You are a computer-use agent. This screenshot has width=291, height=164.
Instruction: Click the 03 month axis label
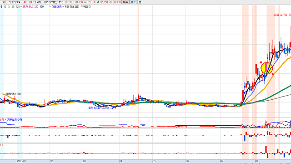pos(85,161)
